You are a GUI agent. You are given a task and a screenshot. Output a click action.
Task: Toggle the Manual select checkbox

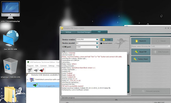point(101,43)
